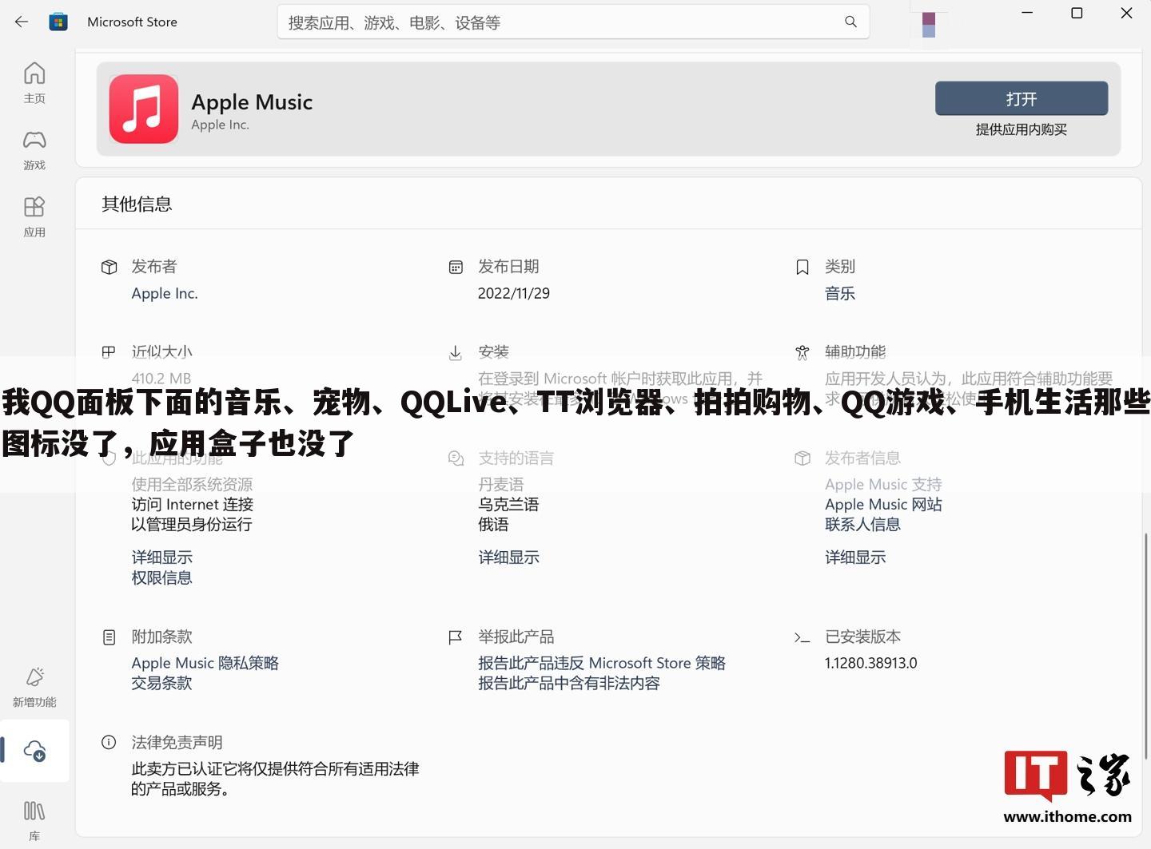
Task: Open the 联系人信息 contact link
Action: point(862,525)
